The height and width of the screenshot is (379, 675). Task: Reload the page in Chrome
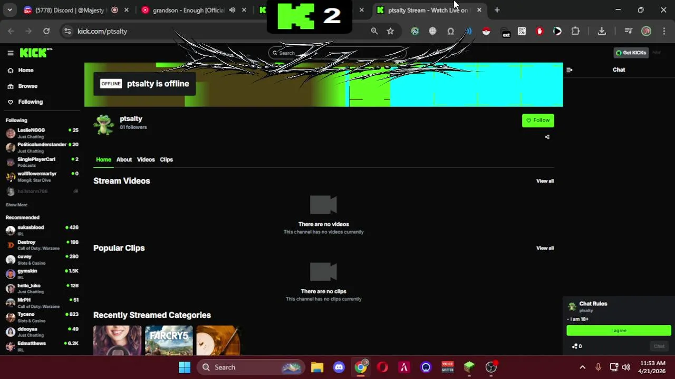pyautogui.click(x=46, y=31)
